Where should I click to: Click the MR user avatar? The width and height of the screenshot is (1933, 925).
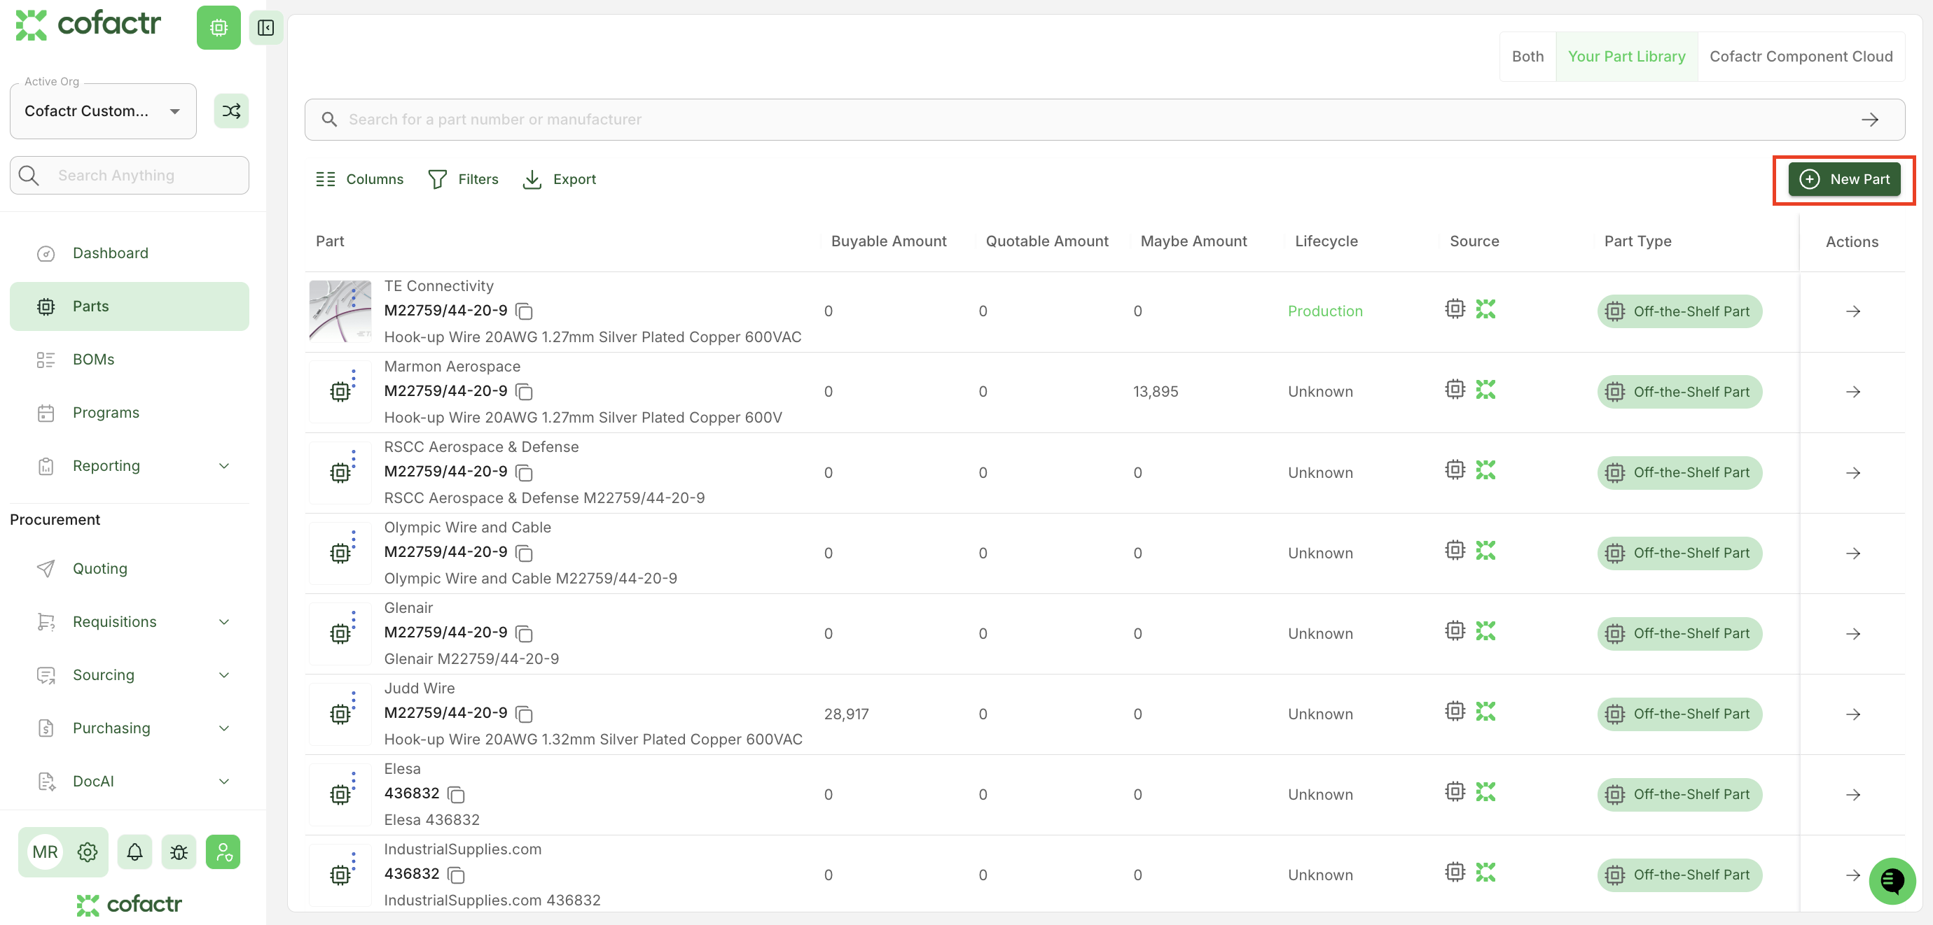point(45,852)
